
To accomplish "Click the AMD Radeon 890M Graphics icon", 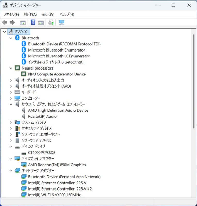I will click(24, 165).
